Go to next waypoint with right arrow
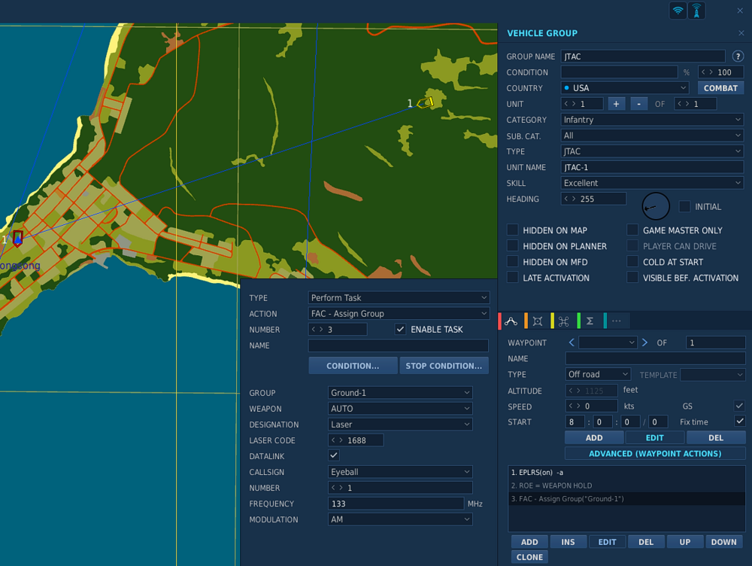This screenshot has height=566, width=752. click(x=644, y=342)
